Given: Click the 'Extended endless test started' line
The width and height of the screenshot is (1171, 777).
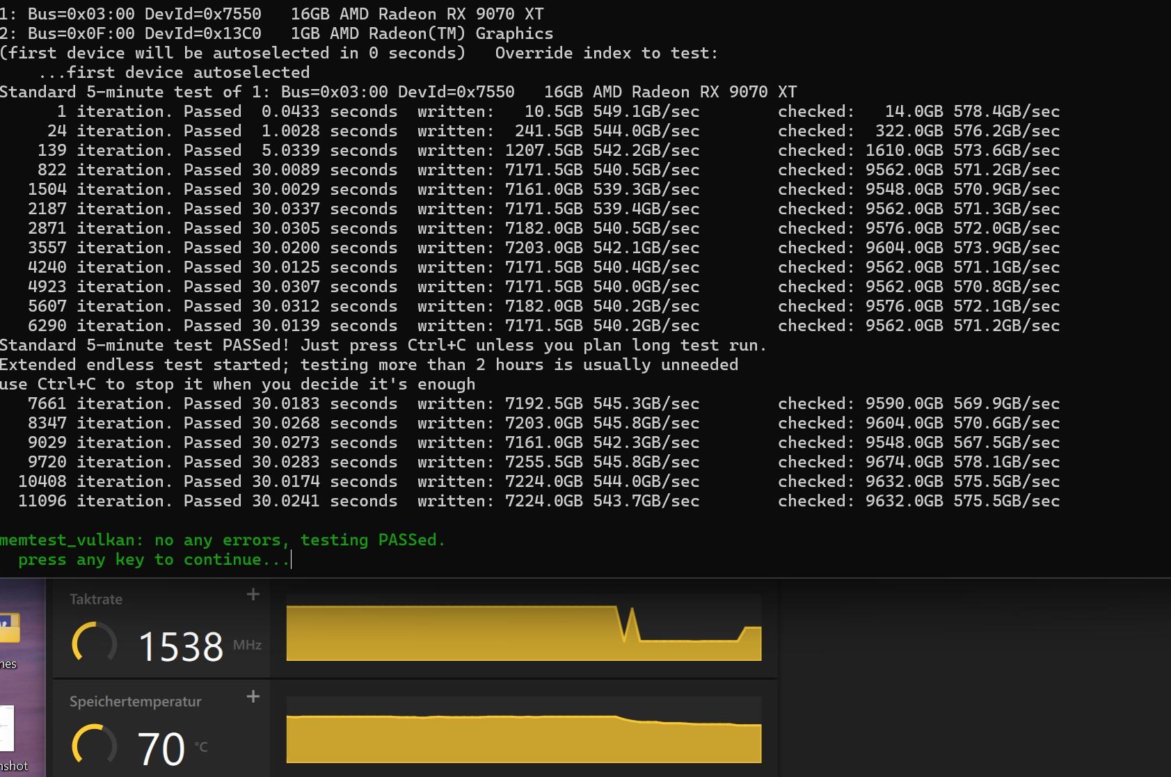Looking at the screenshot, I should pos(369,365).
